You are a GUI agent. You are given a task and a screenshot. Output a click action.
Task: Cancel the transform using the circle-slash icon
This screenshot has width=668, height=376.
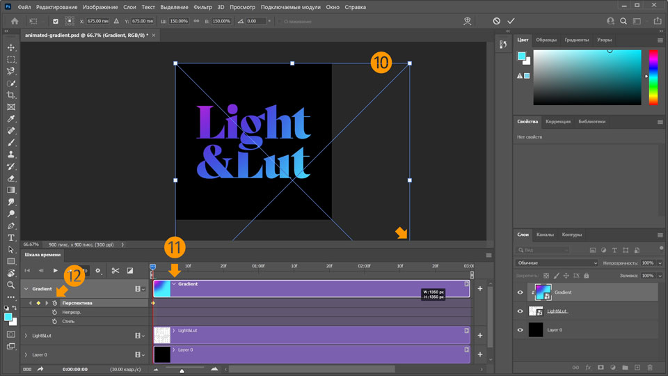coord(497,22)
